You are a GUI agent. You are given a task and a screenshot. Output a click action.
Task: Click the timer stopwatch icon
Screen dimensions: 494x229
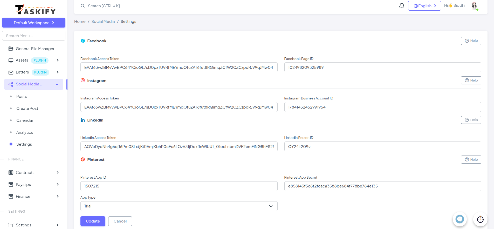pos(480,219)
